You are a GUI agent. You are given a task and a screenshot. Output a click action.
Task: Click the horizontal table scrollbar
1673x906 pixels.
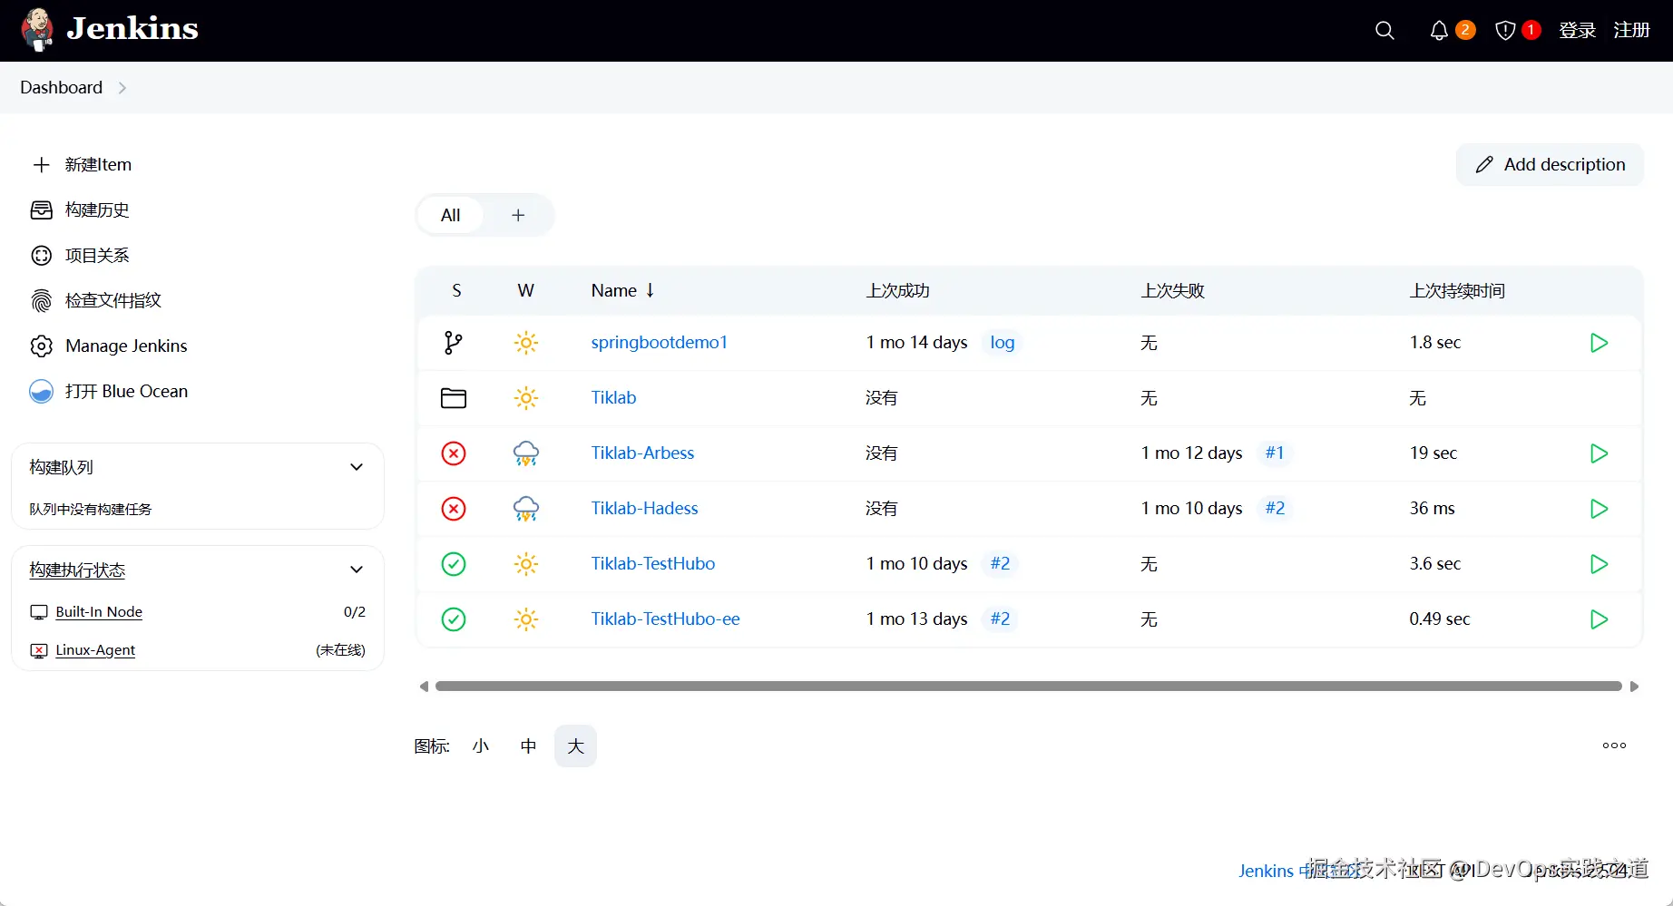[x=1029, y=687]
